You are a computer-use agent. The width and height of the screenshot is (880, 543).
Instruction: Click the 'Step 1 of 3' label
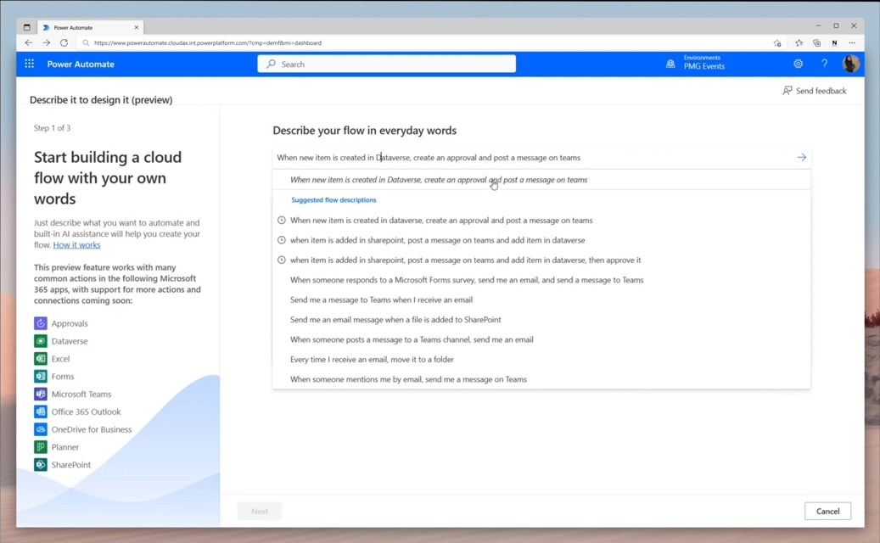pyautogui.click(x=53, y=128)
